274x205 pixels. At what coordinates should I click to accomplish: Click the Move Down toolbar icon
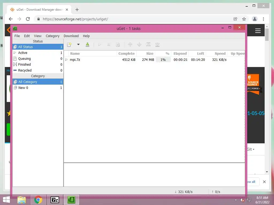(x=139, y=45)
